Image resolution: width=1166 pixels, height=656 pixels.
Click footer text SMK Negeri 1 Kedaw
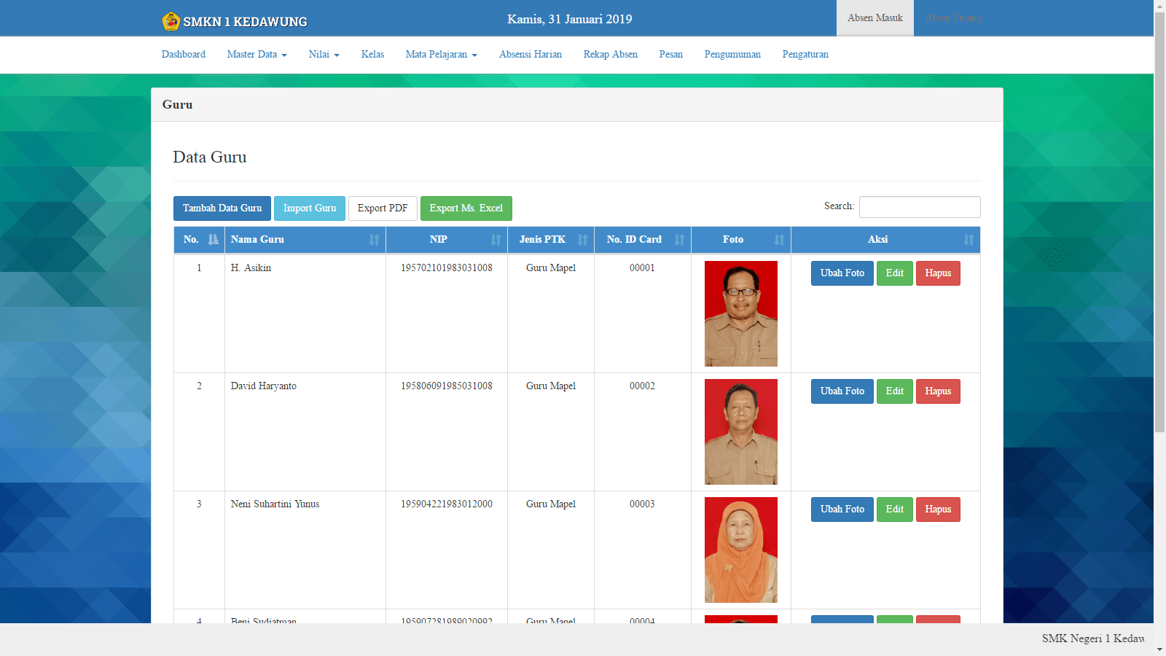1093,639
